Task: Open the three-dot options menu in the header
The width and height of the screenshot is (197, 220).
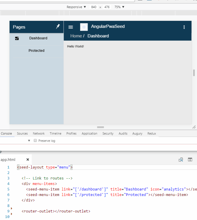Action: [x=184, y=27]
